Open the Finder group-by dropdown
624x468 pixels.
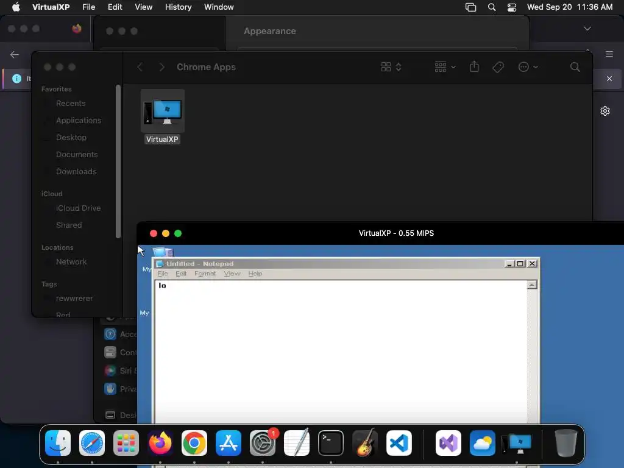tap(445, 67)
